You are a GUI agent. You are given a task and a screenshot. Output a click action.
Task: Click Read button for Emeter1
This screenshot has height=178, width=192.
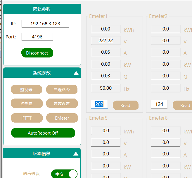125,105
